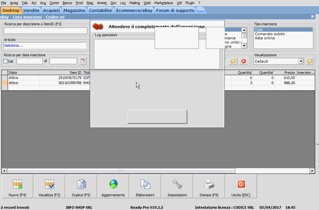Viewport: 319px width, 210px height.
Task: Click the Dal start date field
Action: [x=30, y=61]
